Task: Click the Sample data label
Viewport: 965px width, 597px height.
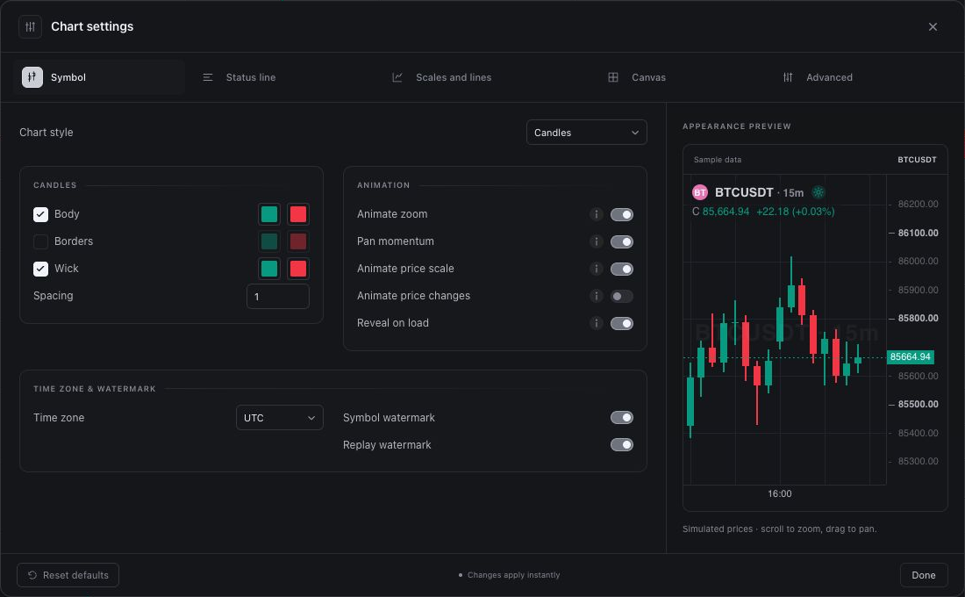Action: click(717, 160)
